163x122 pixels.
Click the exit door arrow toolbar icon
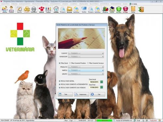(x=141, y=9)
